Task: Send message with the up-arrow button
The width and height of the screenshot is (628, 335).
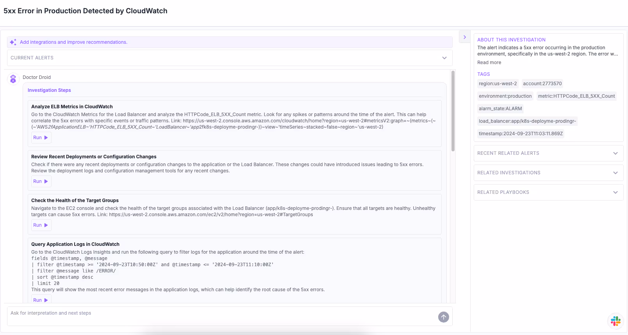Action: tap(443, 317)
